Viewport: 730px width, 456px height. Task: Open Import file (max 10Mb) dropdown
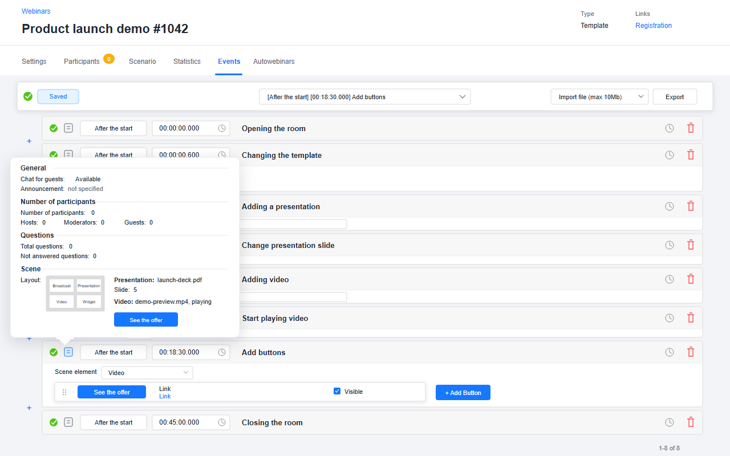[599, 97]
